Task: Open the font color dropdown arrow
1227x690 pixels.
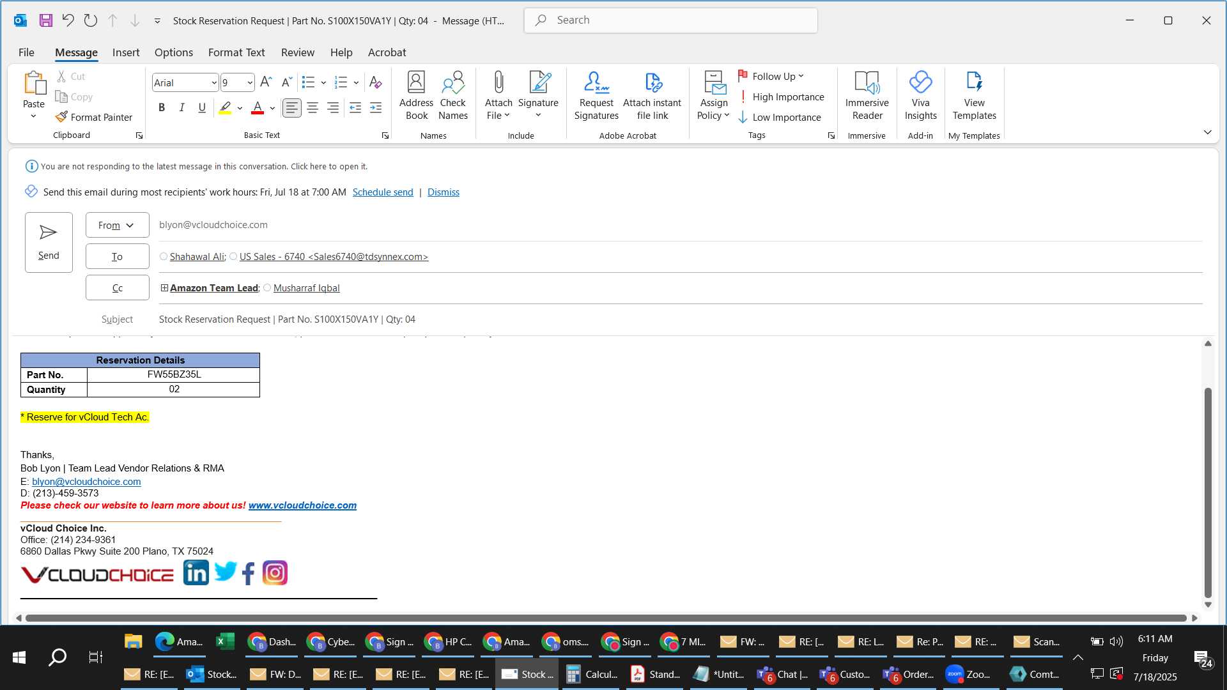Action: 272,108
